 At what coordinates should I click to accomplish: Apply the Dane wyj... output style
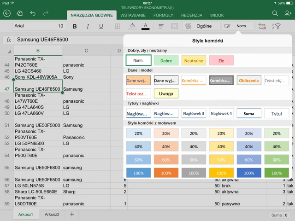166,81
